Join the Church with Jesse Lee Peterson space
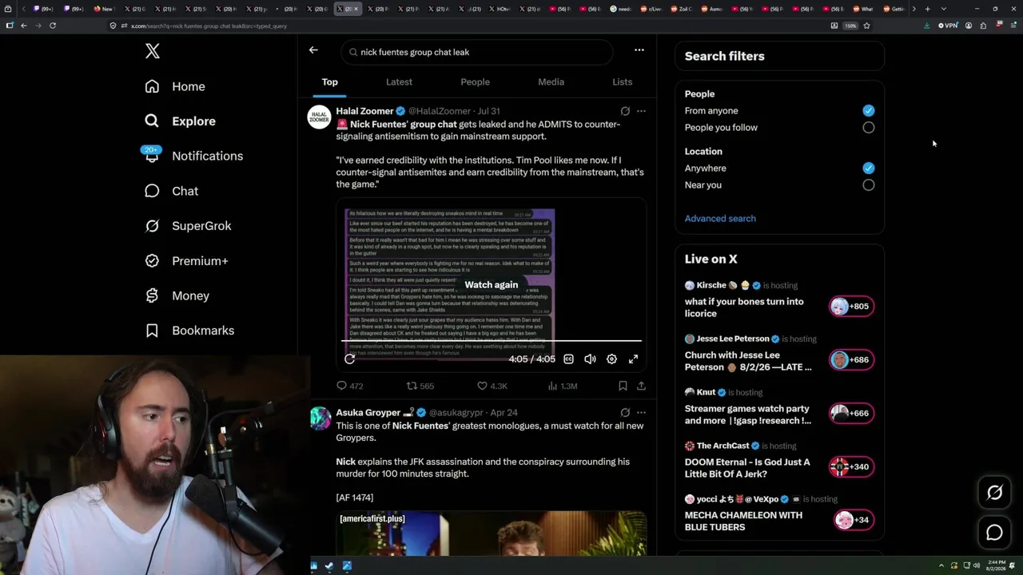The width and height of the screenshot is (1023, 575). 852,360
